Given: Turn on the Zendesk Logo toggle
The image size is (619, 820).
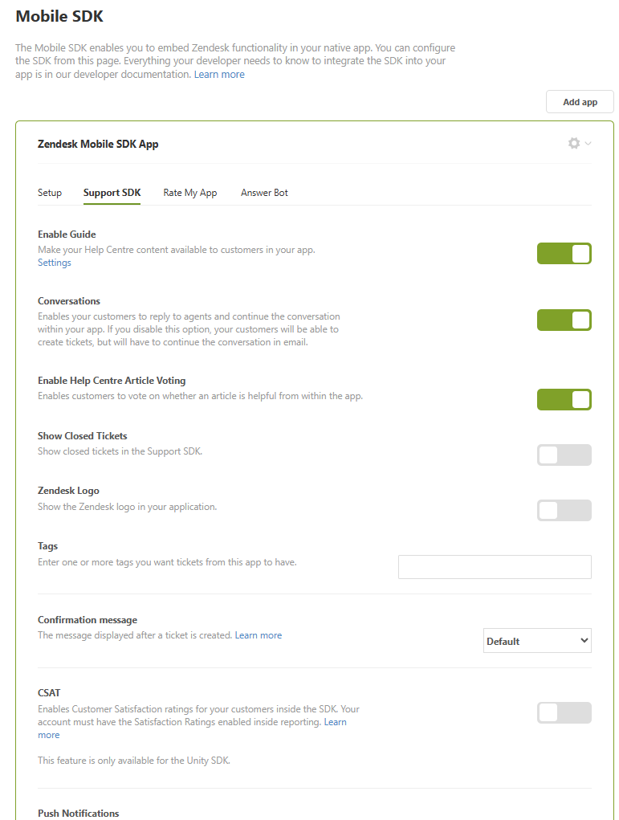Looking at the screenshot, I should pyautogui.click(x=564, y=510).
